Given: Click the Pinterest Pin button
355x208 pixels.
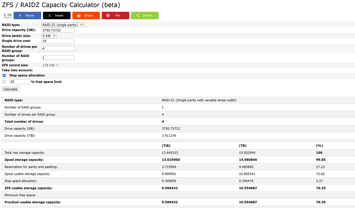Looking at the screenshot, I should coord(115,15).
